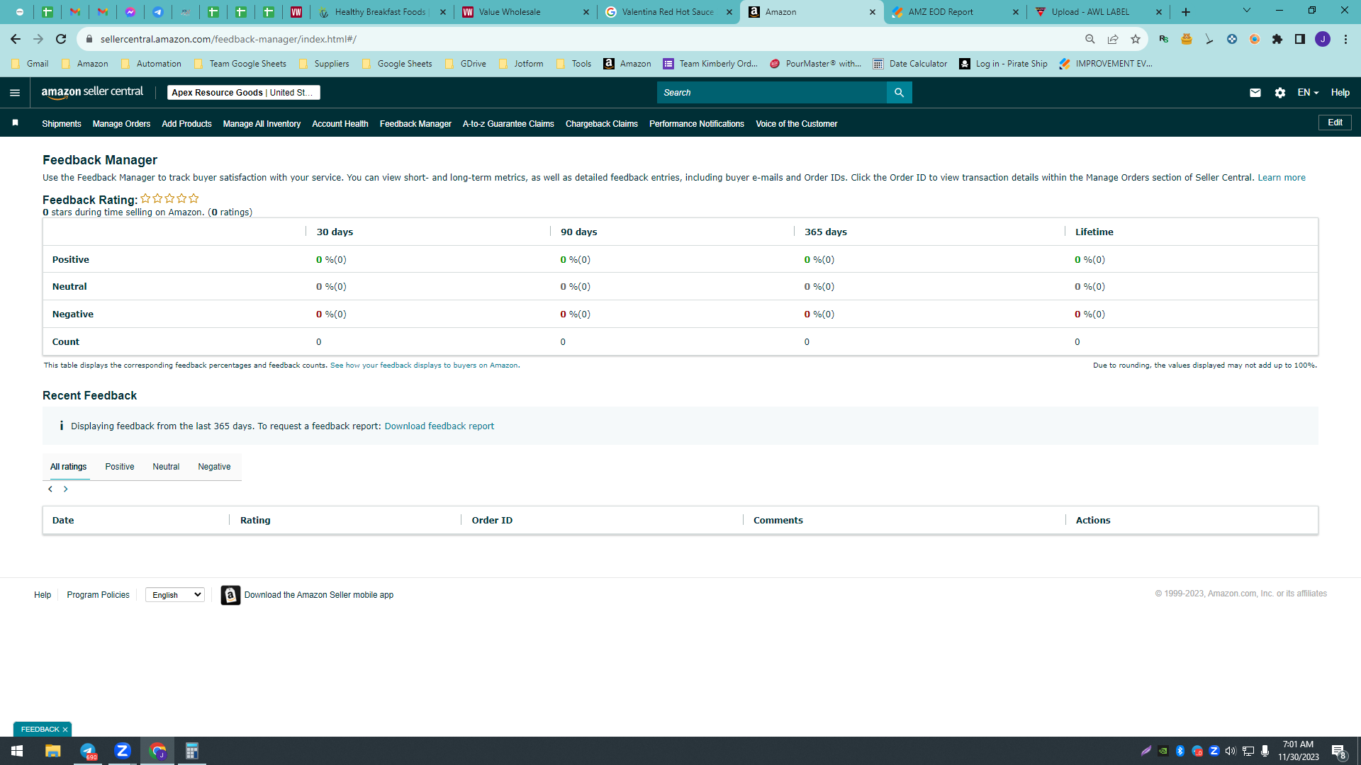The width and height of the screenshot is (1361, 765).
Task: Switch to the Positive ratings tab
Action: pyautogui.click(x=120, y=467)
